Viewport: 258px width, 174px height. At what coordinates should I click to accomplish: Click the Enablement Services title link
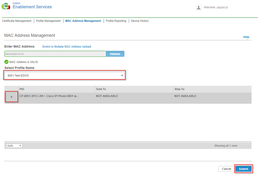(x=32, y=7)
